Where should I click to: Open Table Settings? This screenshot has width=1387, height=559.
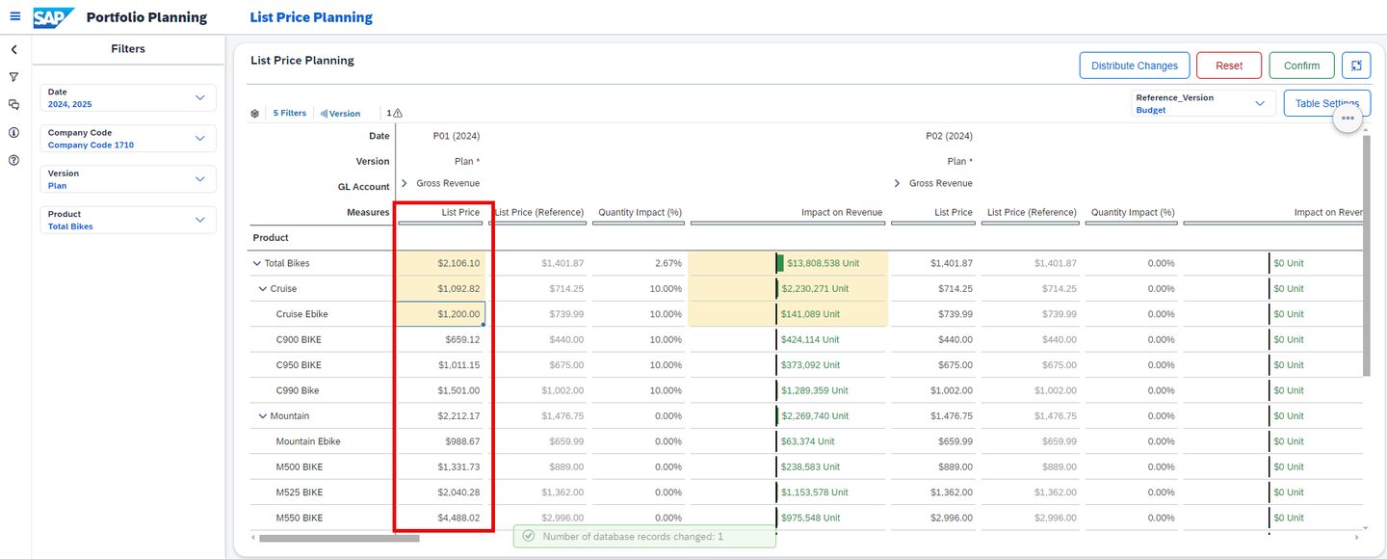coord(1326,103)
